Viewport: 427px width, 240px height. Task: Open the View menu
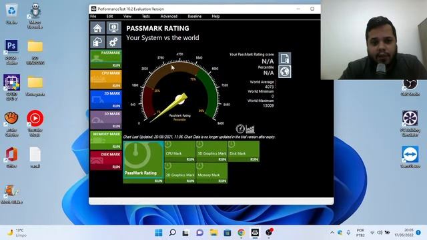[127, 16]
